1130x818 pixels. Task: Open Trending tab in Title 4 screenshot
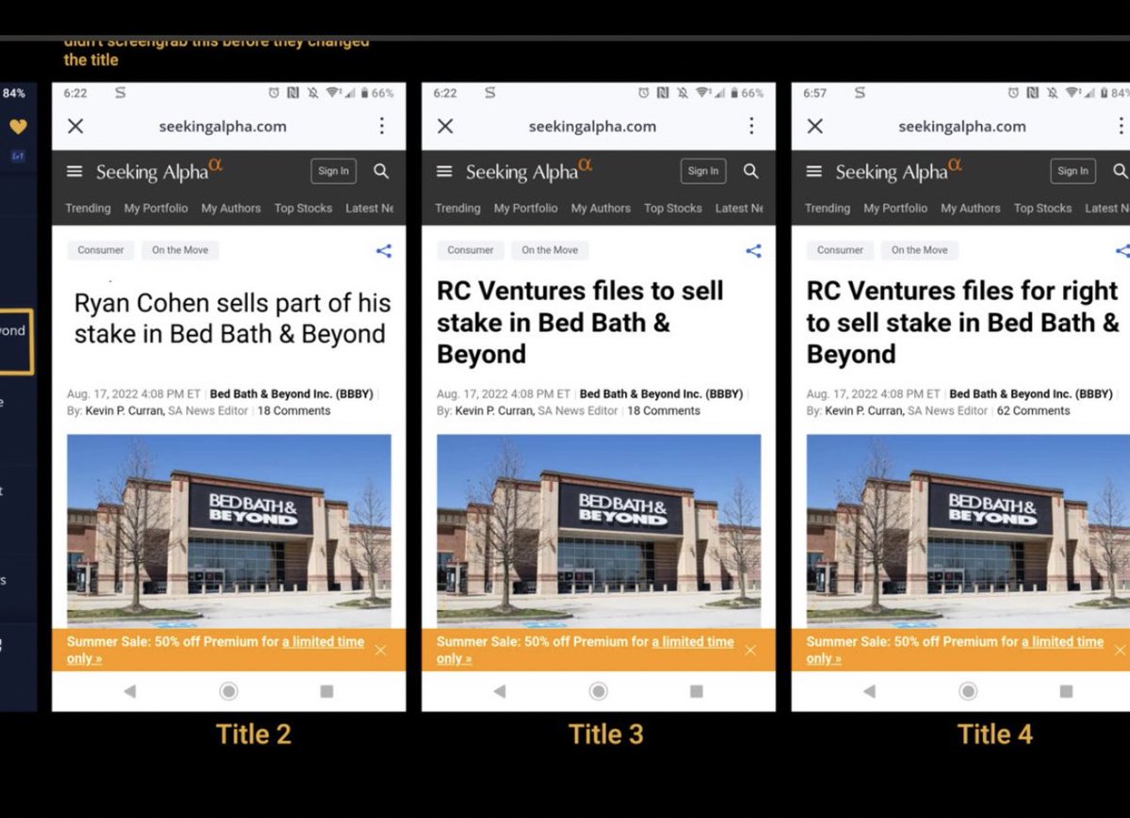pyautogui.click(x=828, y=208)
